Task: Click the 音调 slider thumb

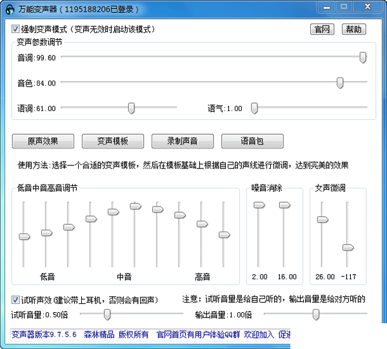Action: (362, 57)
